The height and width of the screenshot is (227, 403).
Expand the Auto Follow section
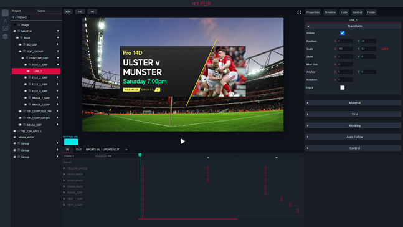click(353, 137)
